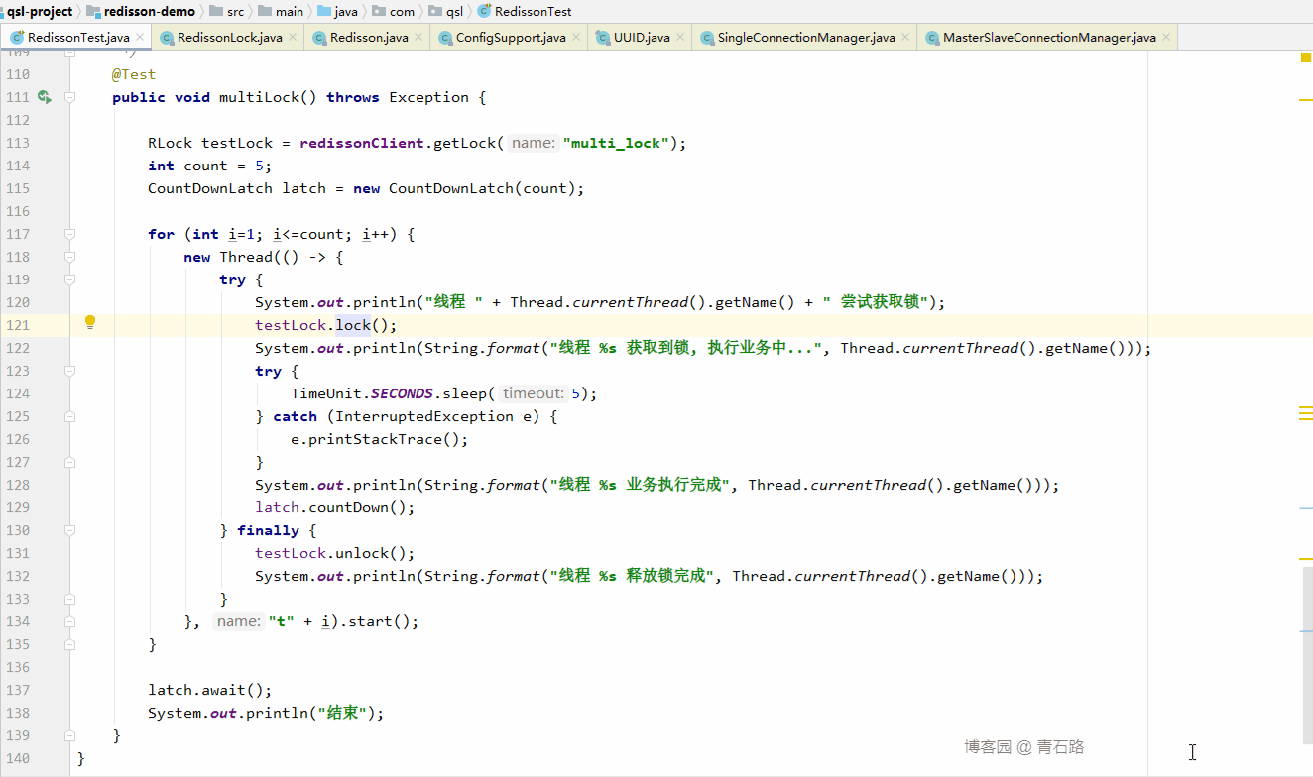Click the "multi_lock" string literal

pos(617,143)
